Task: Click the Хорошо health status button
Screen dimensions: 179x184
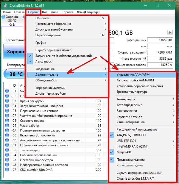Action: (x=14, y=51)
